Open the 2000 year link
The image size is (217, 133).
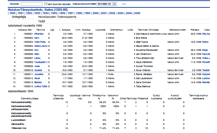tap(96, 13)
